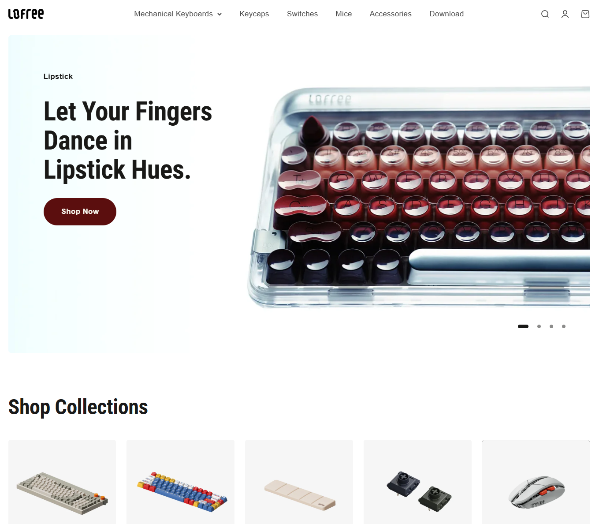
Task: Open the black switches collection card
Action: (417, 482)
